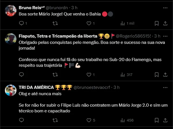The image size is (173, 129).
Task: Retweet the TRI DA AMÉRICA post
Action: point(55,120)
